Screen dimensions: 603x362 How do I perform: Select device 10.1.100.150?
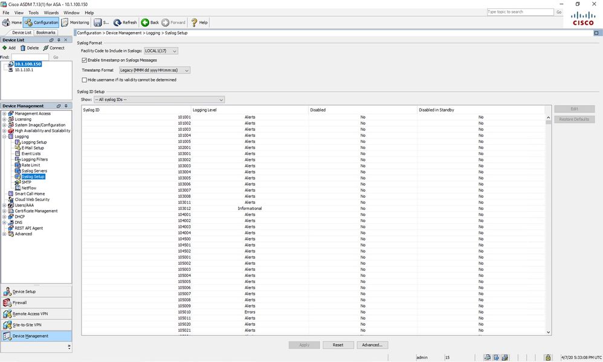coord(28,64)
